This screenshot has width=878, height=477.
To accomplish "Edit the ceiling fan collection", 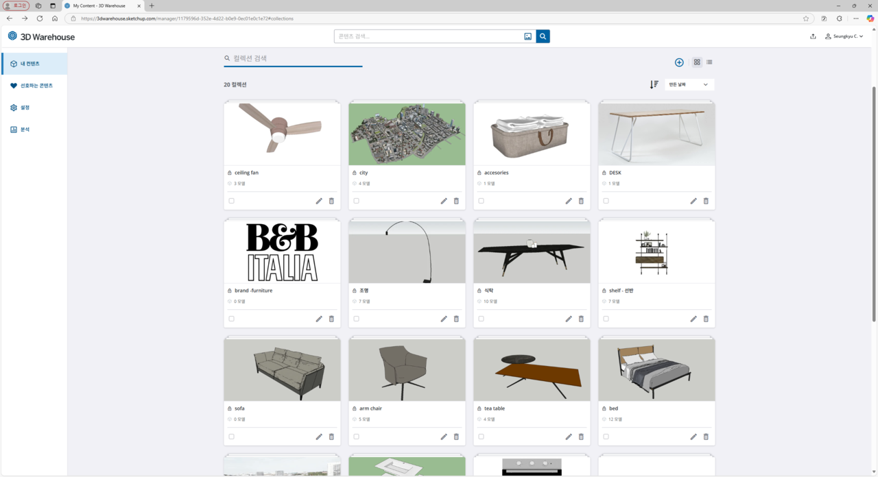I will click(319, 201).
